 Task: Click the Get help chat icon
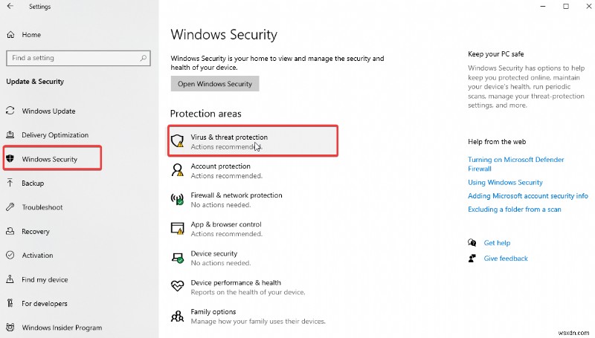pos(472,243)
